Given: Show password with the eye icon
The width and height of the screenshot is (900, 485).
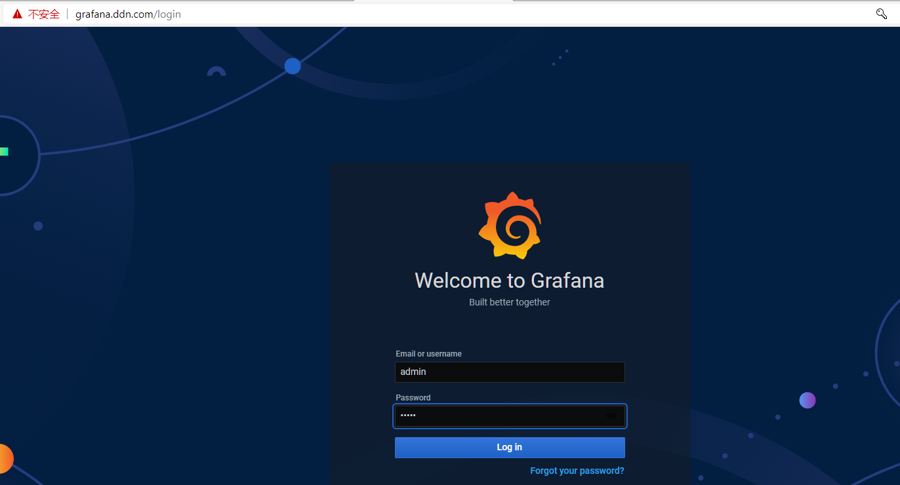Looking at the screenshot, I should point(611,416).
